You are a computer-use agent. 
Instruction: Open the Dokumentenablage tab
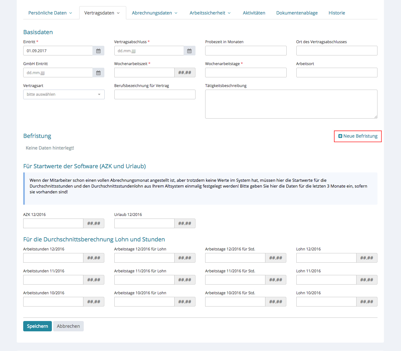(297, 13)
